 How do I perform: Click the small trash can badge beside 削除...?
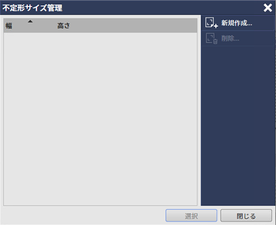click(215, 41)
